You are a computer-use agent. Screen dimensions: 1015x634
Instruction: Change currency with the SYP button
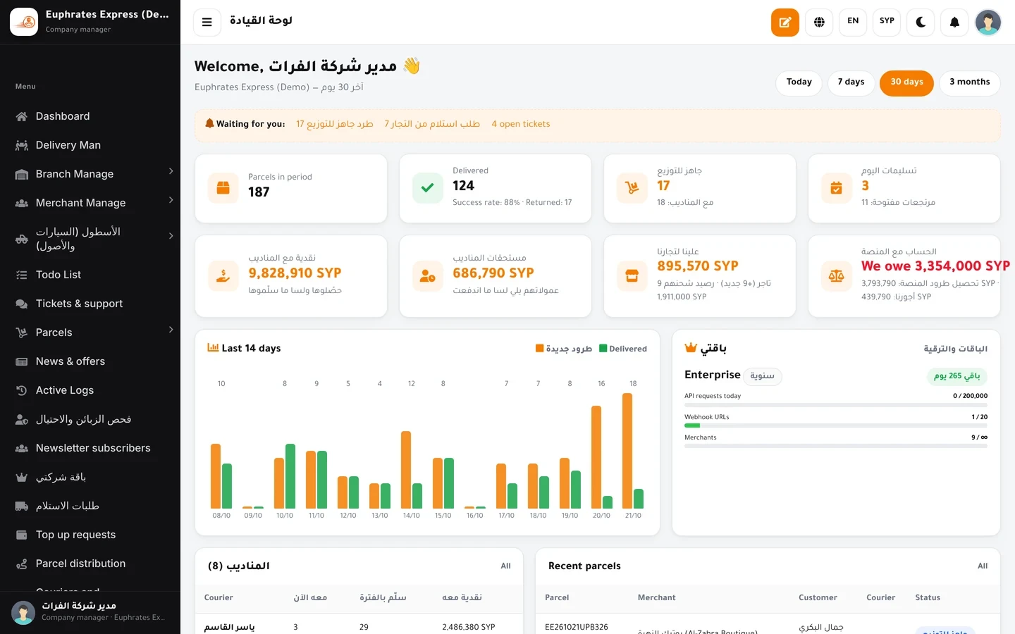[x=887, y=22]
